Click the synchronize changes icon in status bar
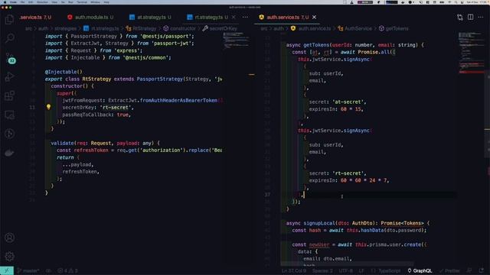 pyautogui.click(x=49, y=270)
